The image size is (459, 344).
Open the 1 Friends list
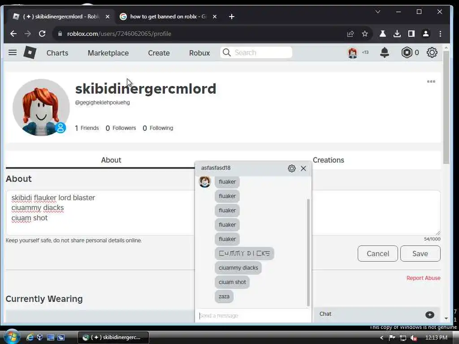87,128
